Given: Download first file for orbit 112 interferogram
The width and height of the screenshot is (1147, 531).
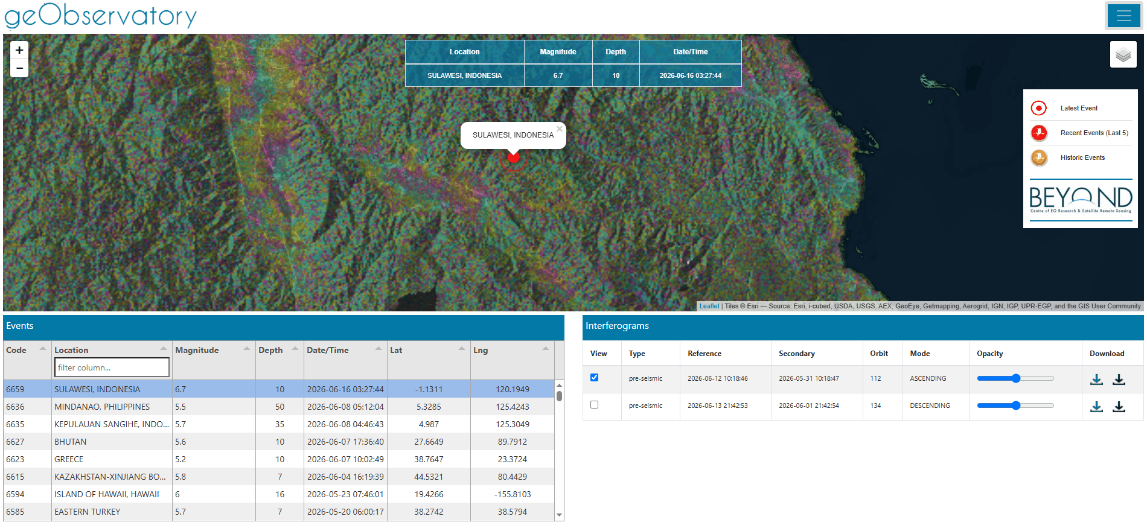Looking at the screenshot, I should (1097, 379).
